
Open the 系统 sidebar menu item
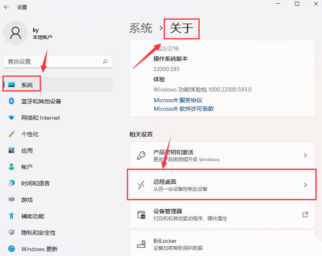(x=58, y=85)
